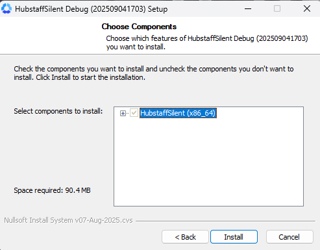
Task: Click the separator line beside Nullsoft branding
Action: click(225, 221)
